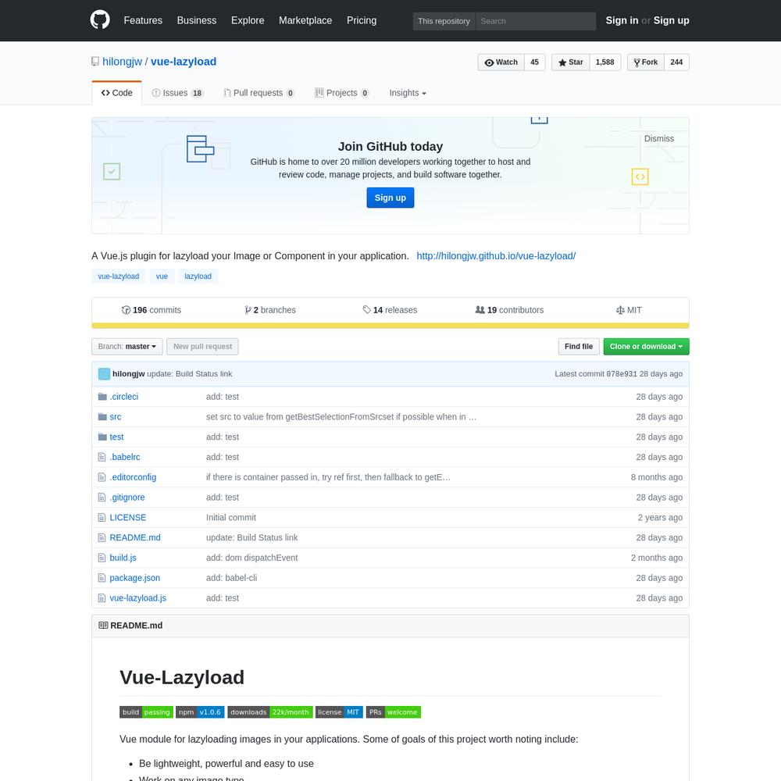Click the .babelrc file icon
Image resolution: width=781 pixels, height=781 pixels.
(102, 457)
